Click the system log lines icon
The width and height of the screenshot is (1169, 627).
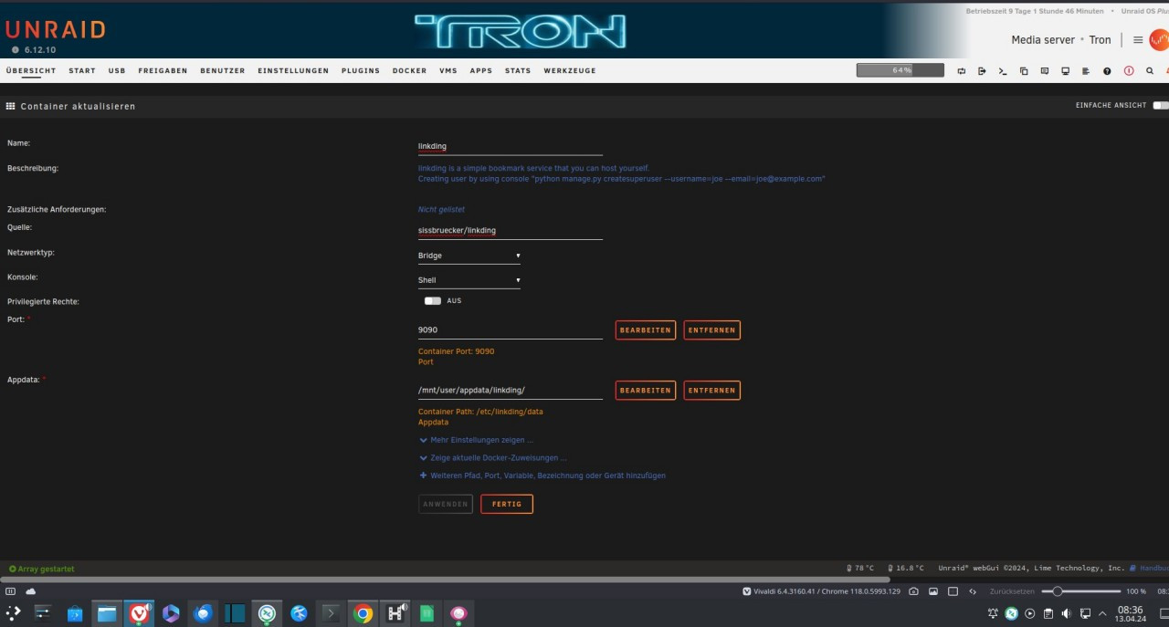(1086, 70)
